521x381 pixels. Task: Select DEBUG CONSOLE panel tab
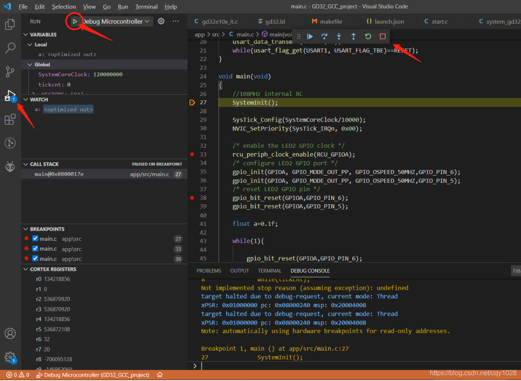310,271
